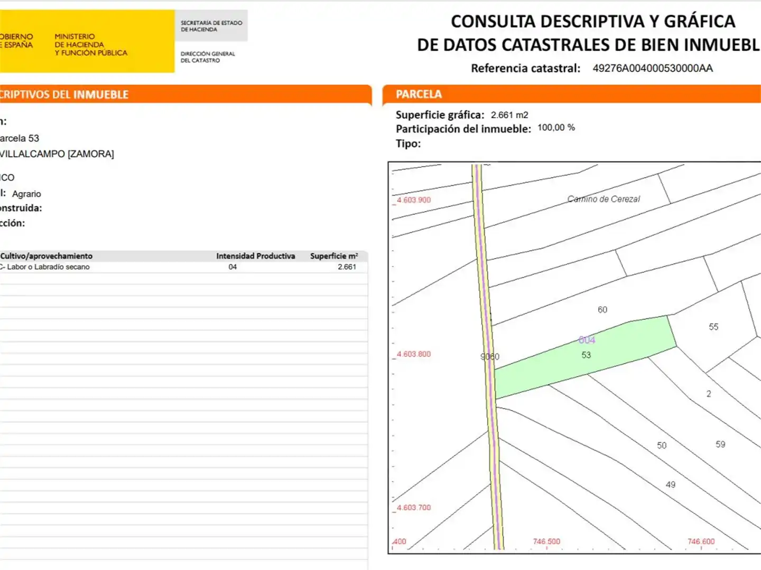
Task: Click the 4.603.700 coordinate label
Action: coord(414,508)
